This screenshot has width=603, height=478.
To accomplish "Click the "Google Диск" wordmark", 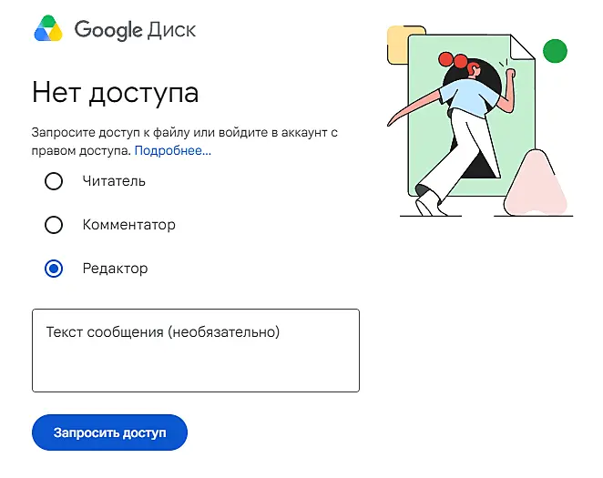I will pos(135,30).
